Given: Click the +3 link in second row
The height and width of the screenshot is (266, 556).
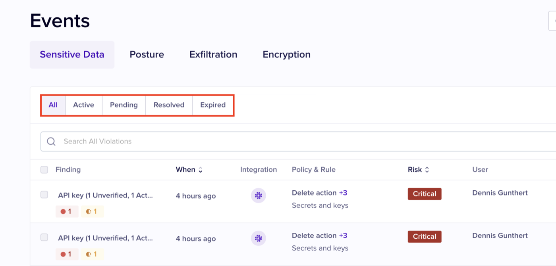Looking at the screenshot, I should tap(343, 235).
